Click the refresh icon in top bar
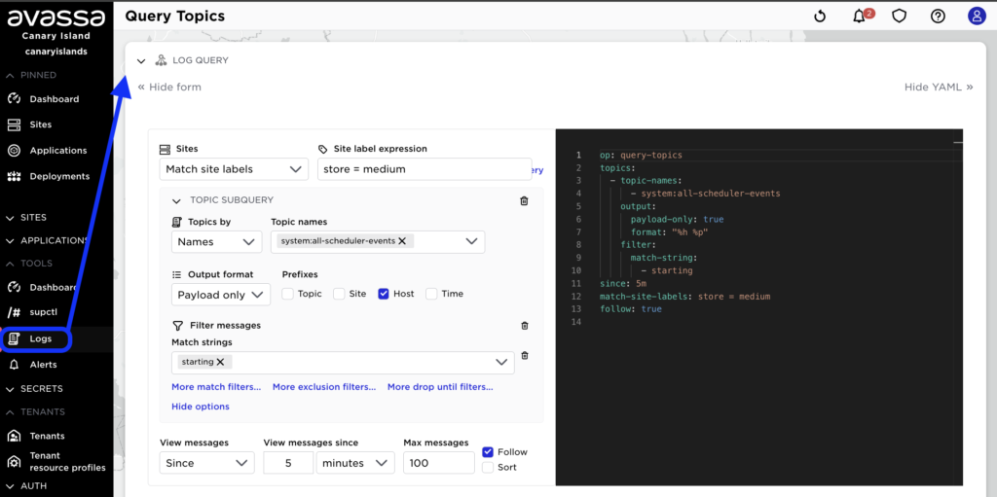 pyautogui.click(x=820, y=17)
